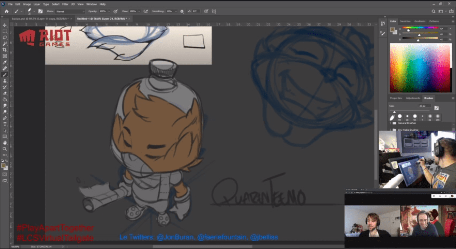Open the Search icon at top right
456x249 pixels.
pos(434,11)
